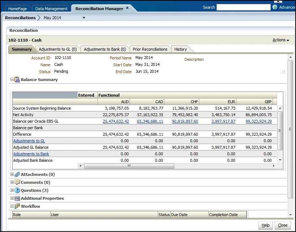The height and width of the screenshot is (232, 296).
Task: Expand the Questions section
Action: click(12, 190)
